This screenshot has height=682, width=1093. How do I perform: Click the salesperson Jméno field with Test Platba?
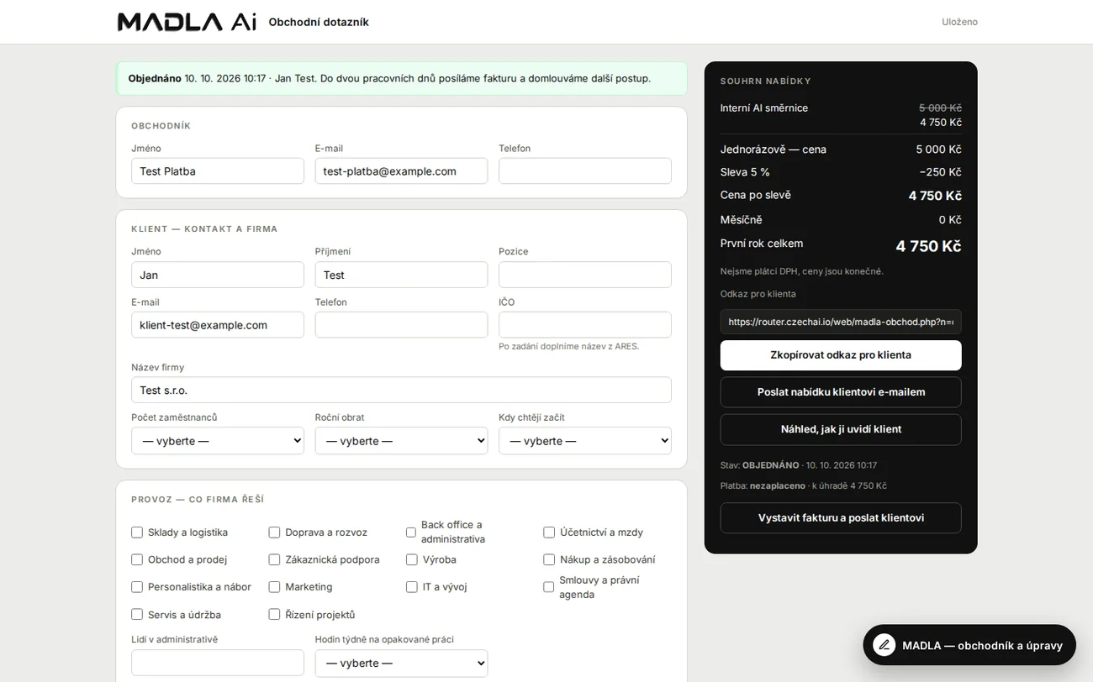tap(218, 171)
